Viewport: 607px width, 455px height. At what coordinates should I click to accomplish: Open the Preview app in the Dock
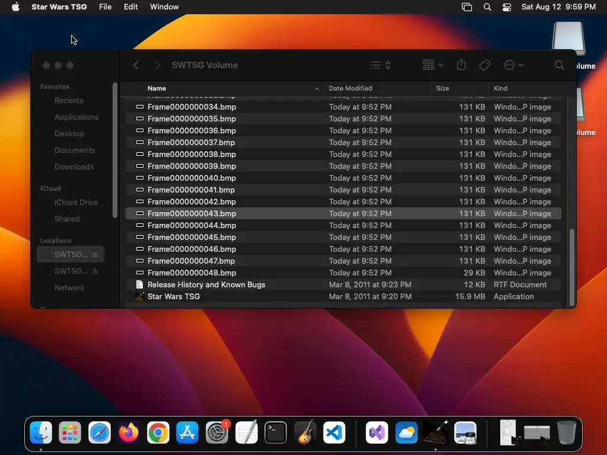(465, 432)
